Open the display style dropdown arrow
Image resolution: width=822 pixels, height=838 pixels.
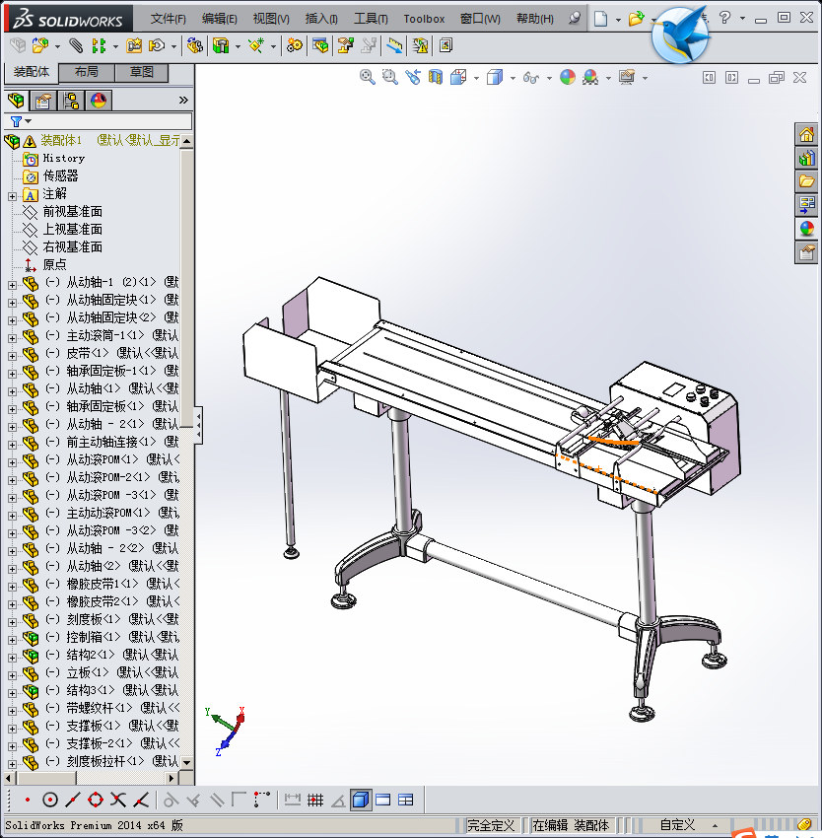[x=512, y=78]
